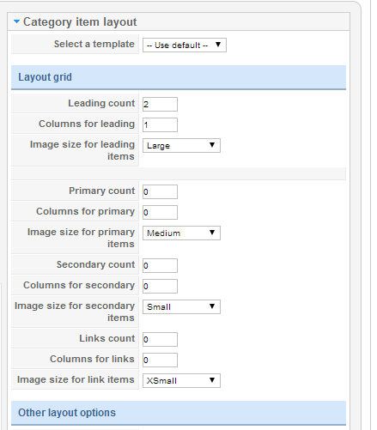Click the Primary count input field
The height and width of the screenshot is (430, 377).
point(160,191)
